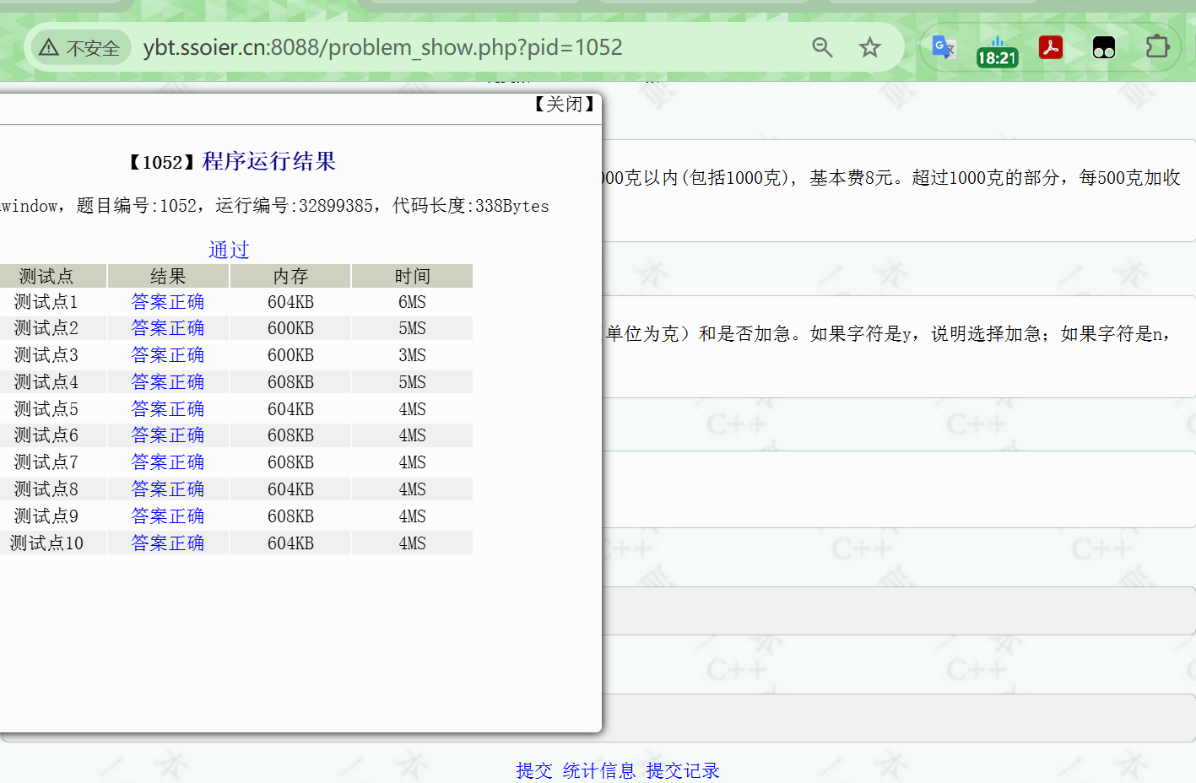This screenshot has height=783, width=1196.
Task: Click the 结果 column header
Action: (x=168, y=276)
